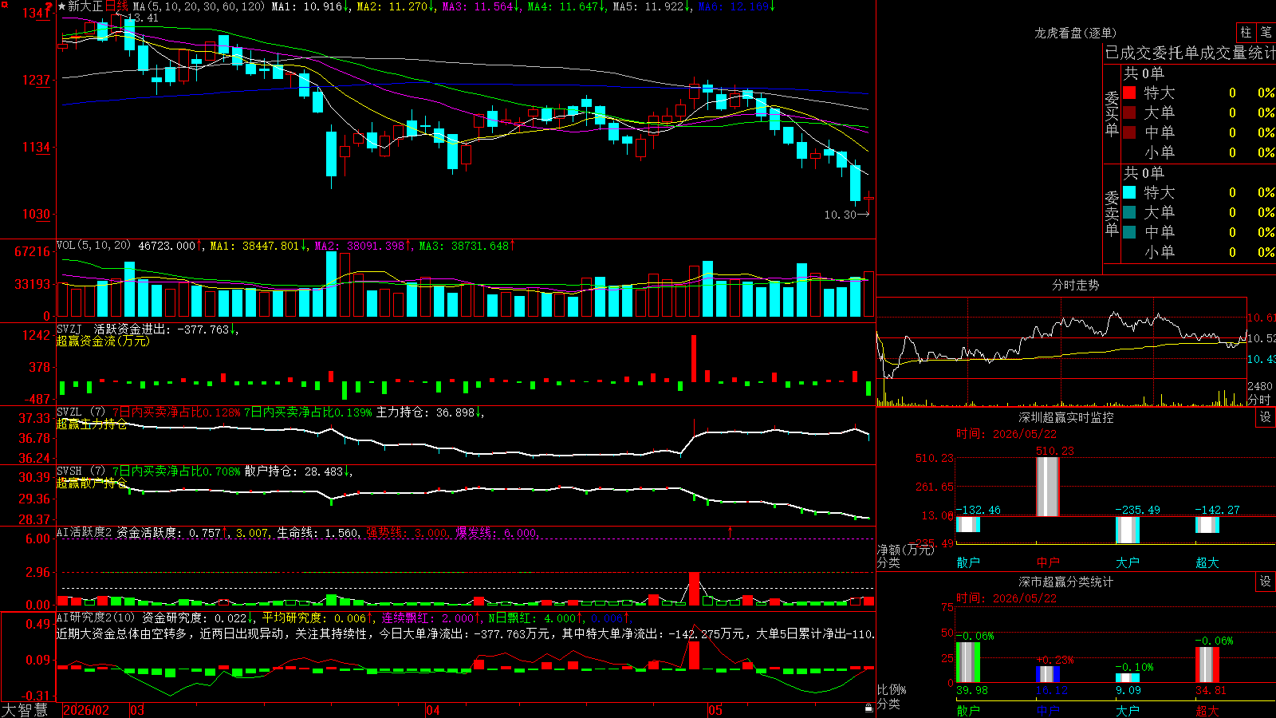The width and height of the screenshot is (1276, 718).
Task: Select the SVZL (7) indicator label
Action: pyautogui.click(x=81, y=412)
